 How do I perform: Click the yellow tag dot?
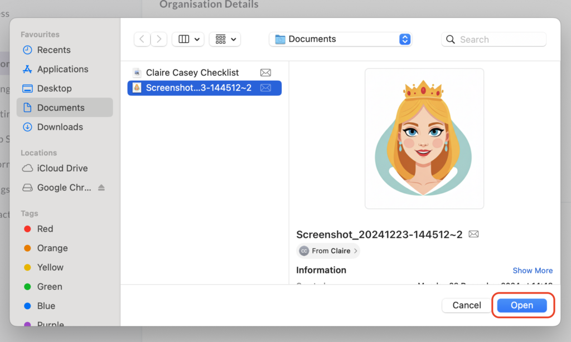(x=27, y=267)
